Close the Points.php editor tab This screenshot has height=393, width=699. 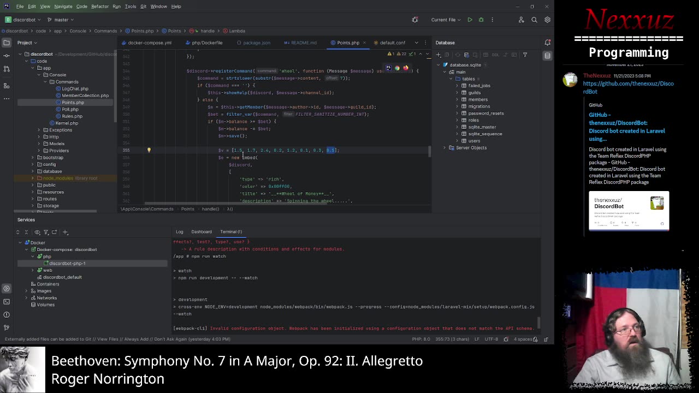click(364, 43)
